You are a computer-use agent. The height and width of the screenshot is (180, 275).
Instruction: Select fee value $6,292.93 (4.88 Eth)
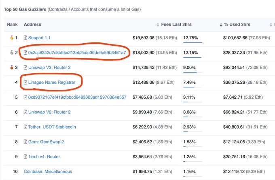[x=152, y=127]
